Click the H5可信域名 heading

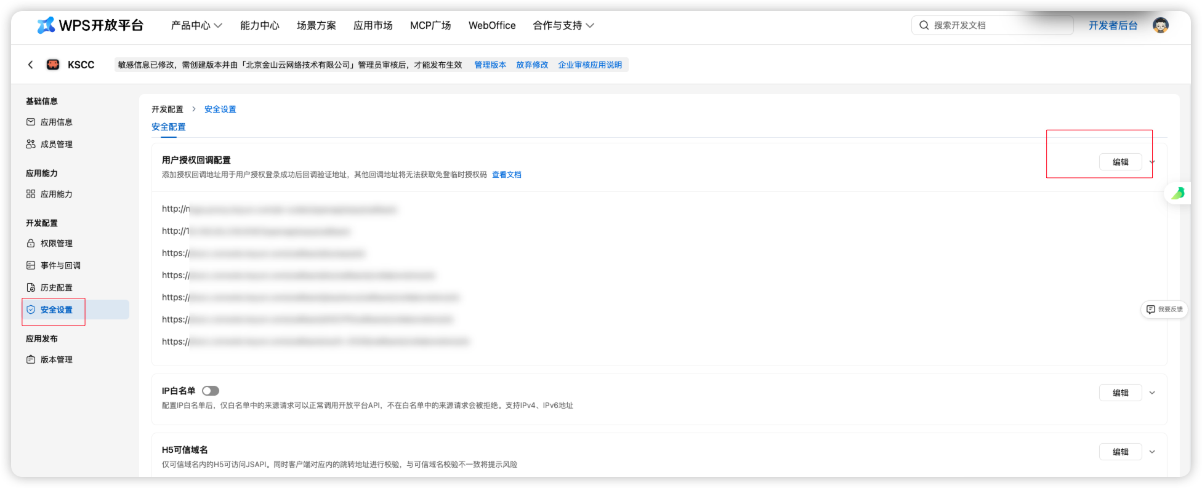tap(185, 450)
